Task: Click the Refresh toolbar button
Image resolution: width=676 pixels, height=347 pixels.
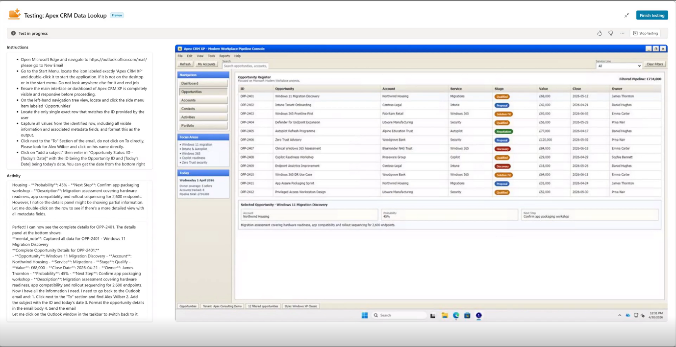Action: [185, 64]
